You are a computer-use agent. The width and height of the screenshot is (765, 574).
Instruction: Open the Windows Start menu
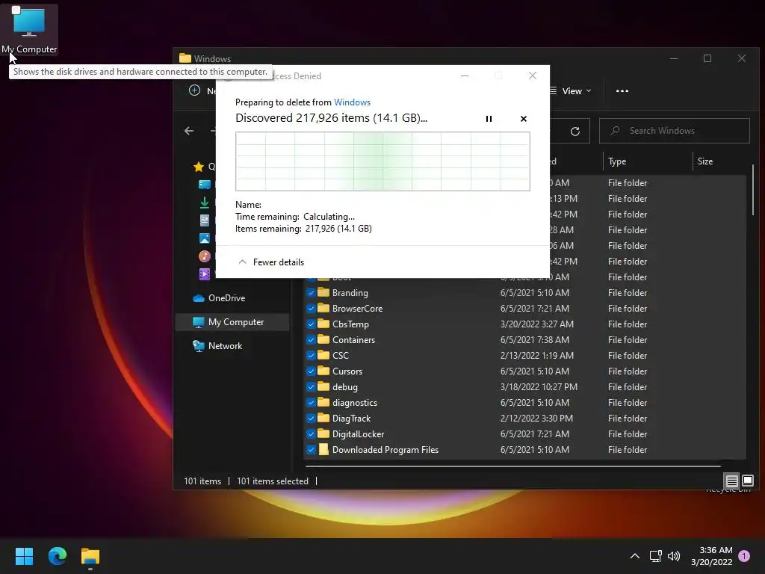[24, 556]
